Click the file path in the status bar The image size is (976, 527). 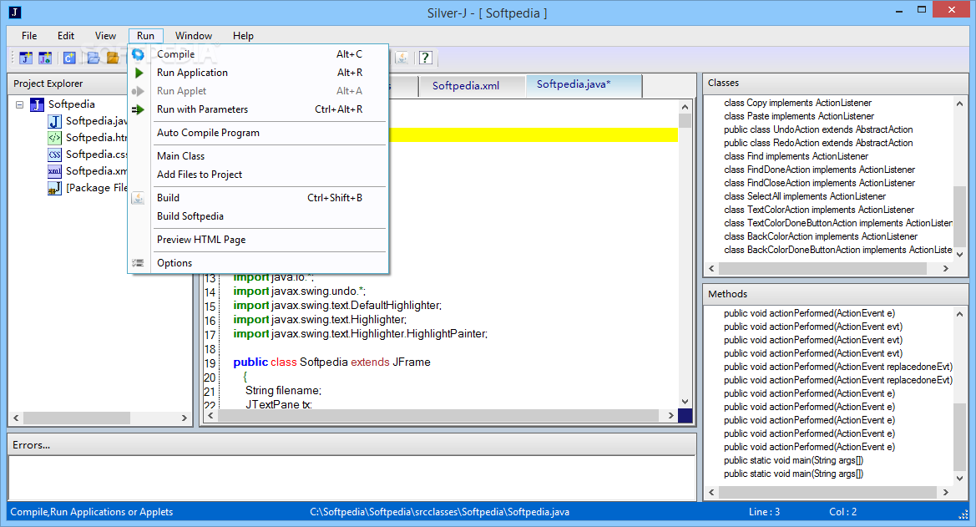(439, 512)
